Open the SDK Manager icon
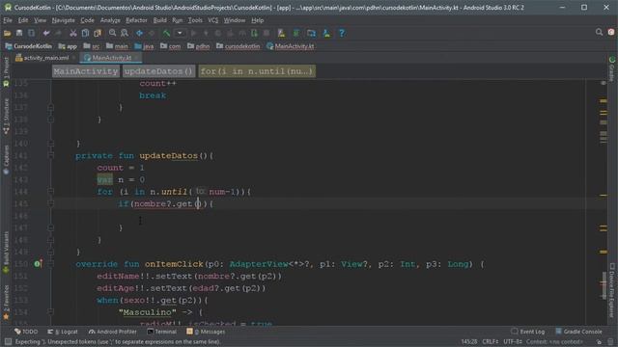Viewport: 618px width, 347px height. pos(326,33)
